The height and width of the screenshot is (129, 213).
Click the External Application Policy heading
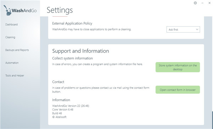(x=72, y=23)
